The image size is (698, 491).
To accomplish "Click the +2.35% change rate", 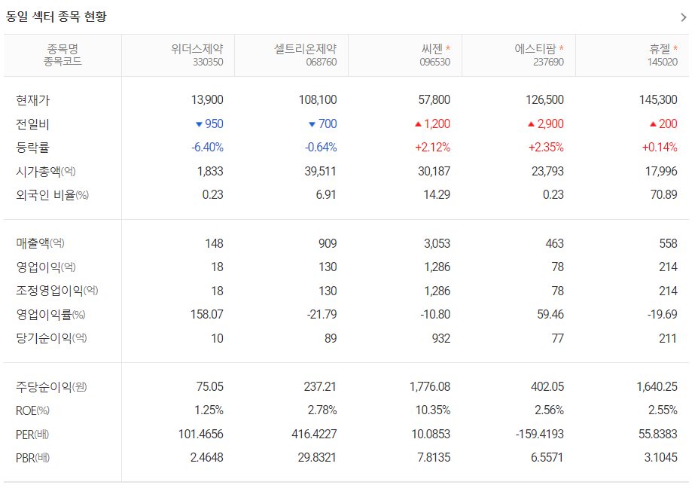I will click(546, 148).
